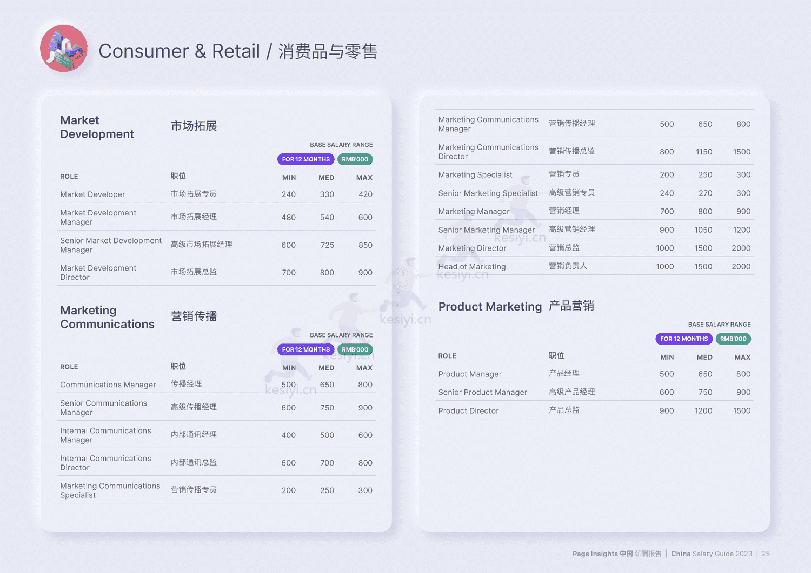Click the 'Product Marketing' section heading
Image resolution: width=811 pixels, height=573 pixels.
[x=490, y=307]
